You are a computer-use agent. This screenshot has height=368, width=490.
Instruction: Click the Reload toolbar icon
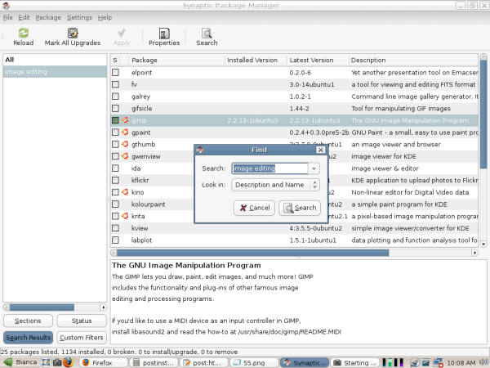(x=24, y=33)
